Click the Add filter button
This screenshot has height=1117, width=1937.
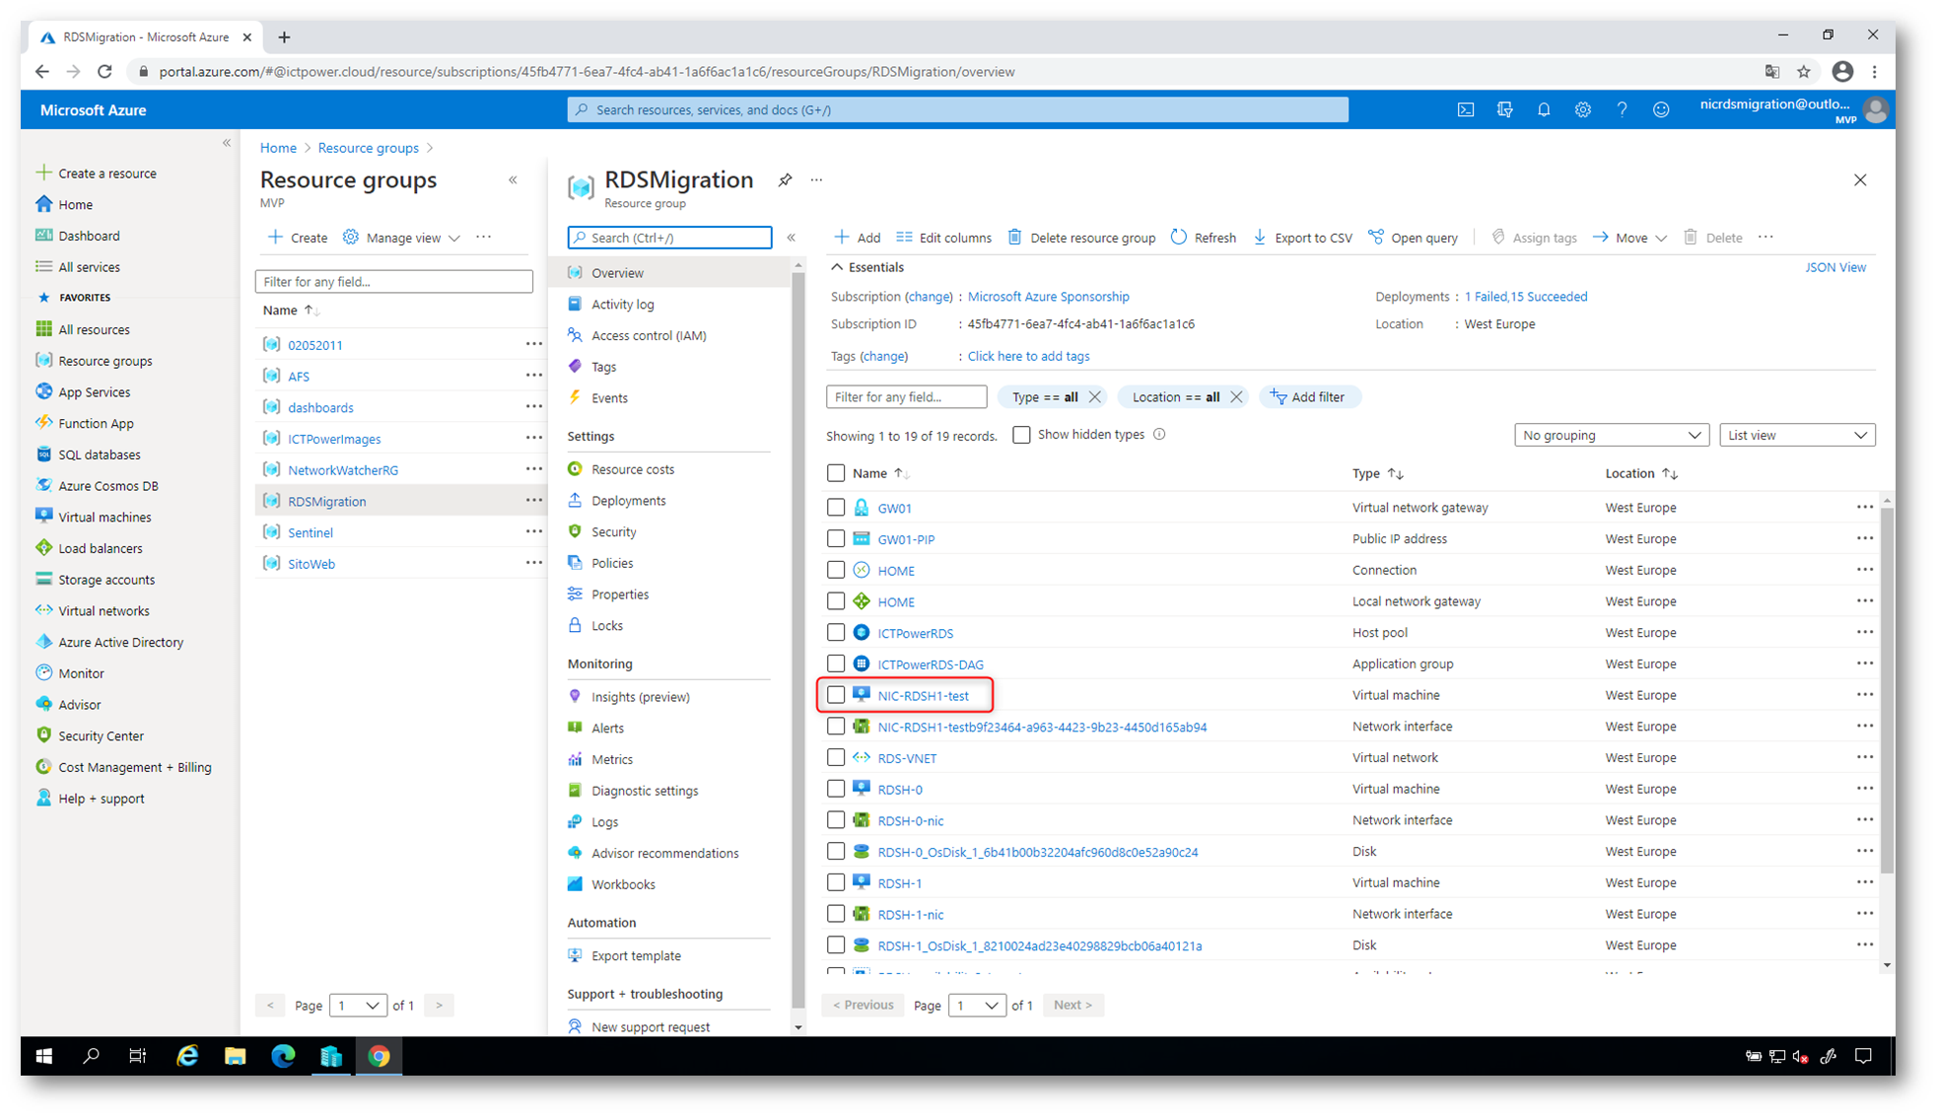[x=1308, y=397]
